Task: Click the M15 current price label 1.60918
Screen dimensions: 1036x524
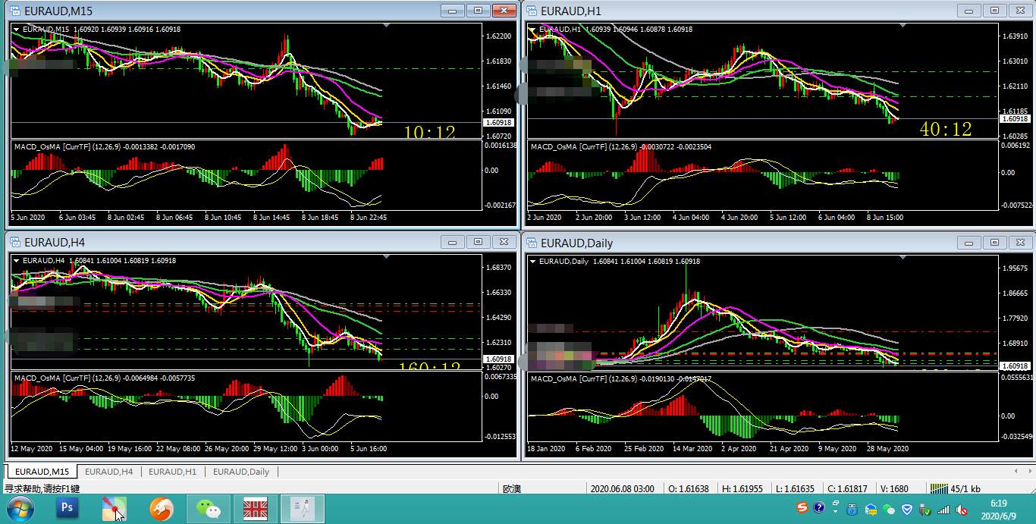Action: (498, 123)
